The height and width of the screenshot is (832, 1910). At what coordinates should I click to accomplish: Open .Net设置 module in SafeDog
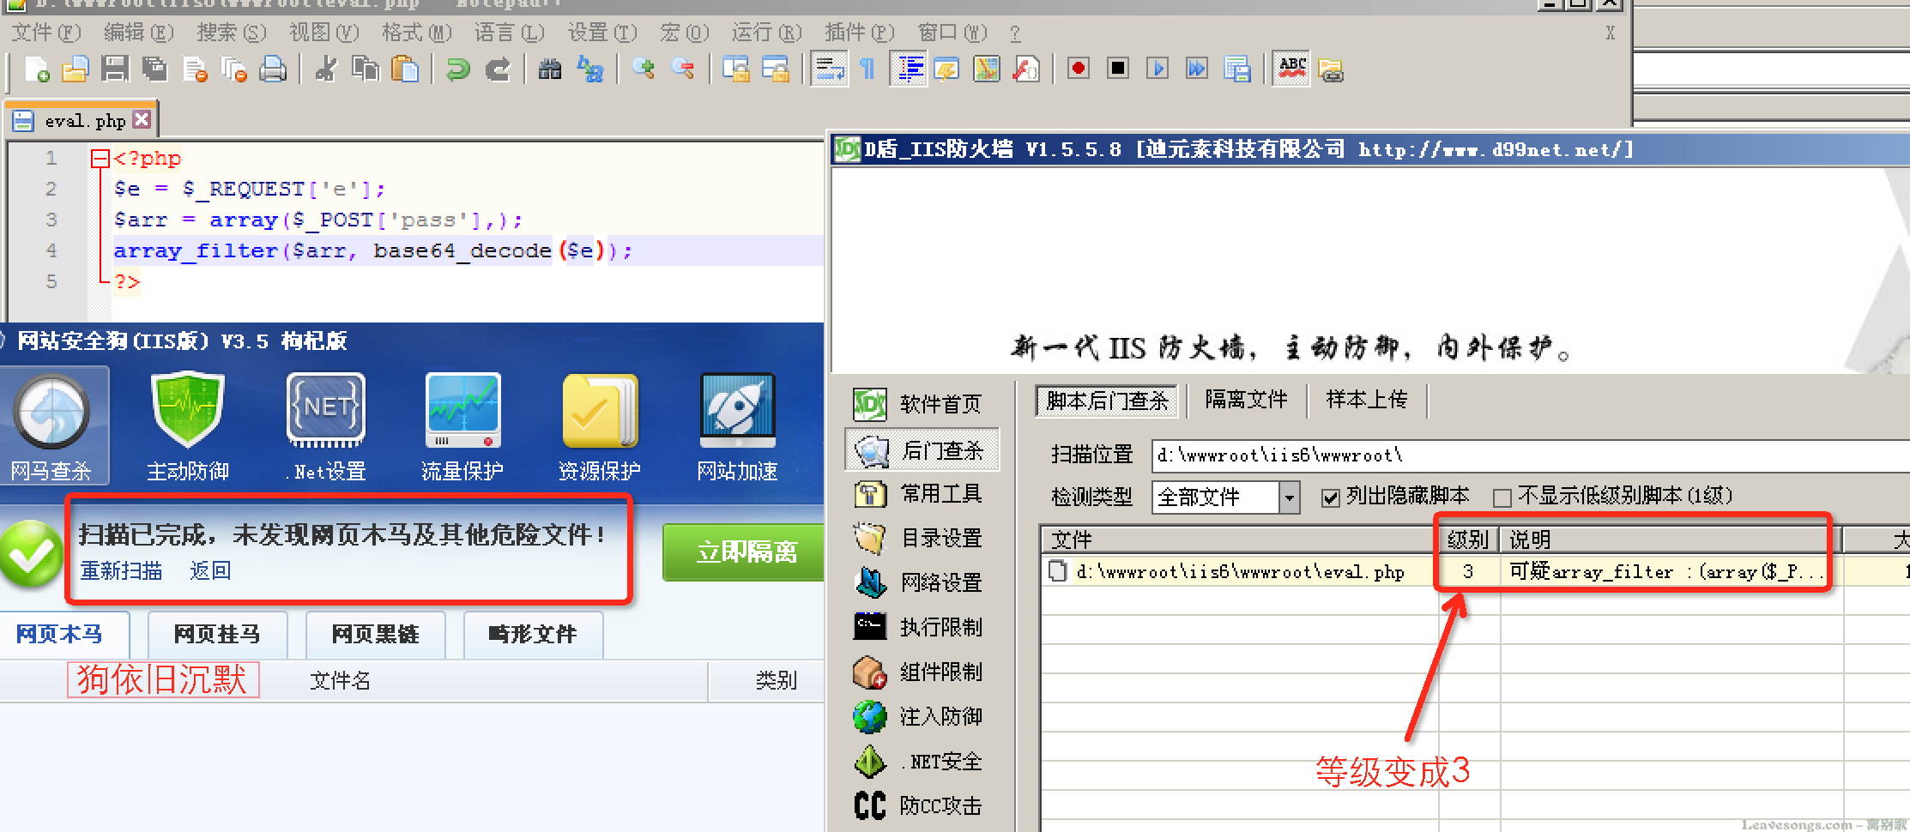(x=326, y=426)
